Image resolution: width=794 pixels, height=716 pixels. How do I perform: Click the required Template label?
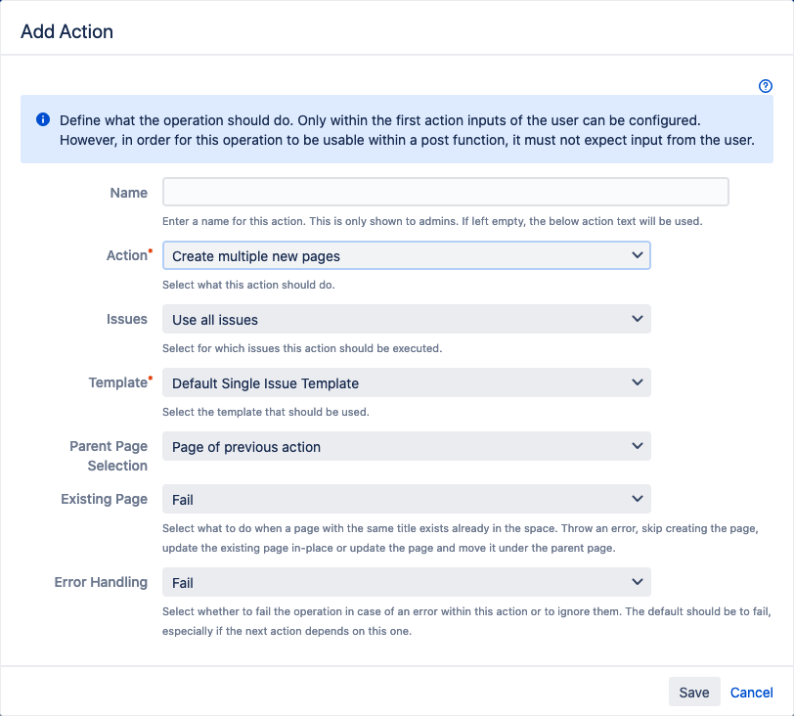point(117,382)
